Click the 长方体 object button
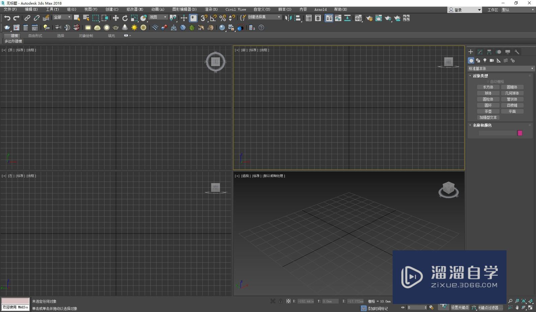 [x=488, y=87]
